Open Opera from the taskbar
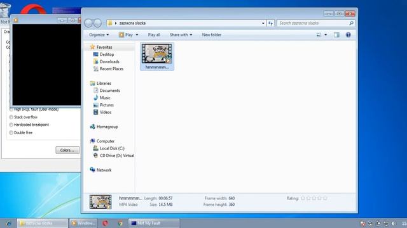The image size is (407, 228). click(105, 224)
